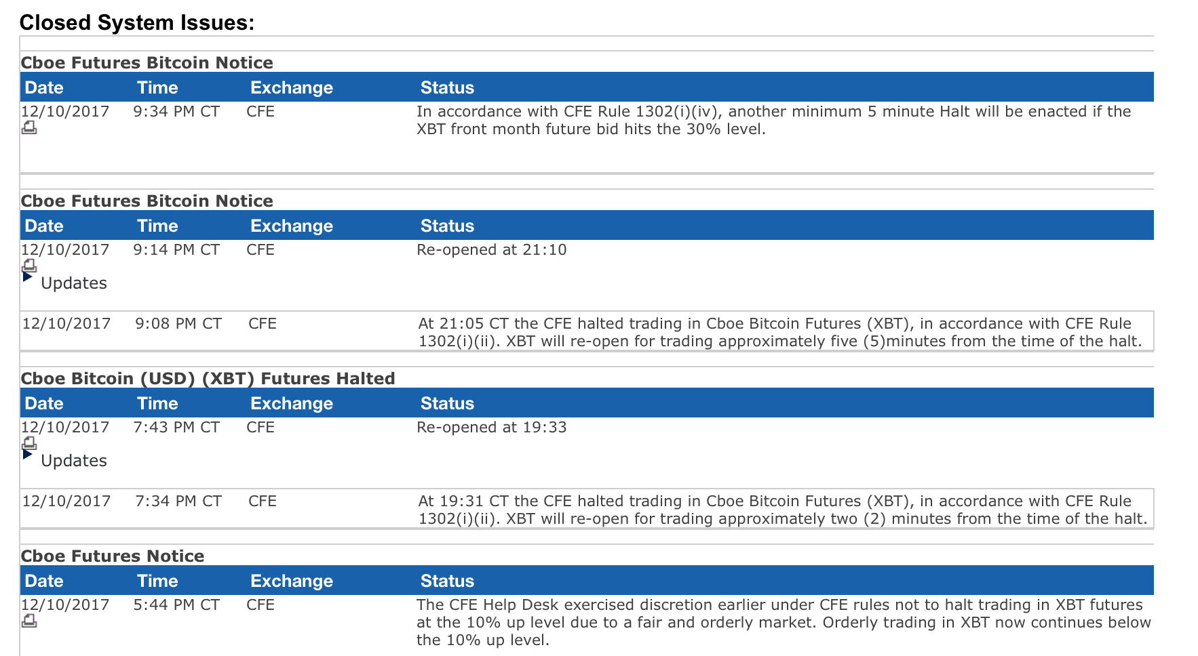Screen dimensions: 1198x656
Task: Click the "Re-opened at 19:33" status text
Action: pyautogui.click(x=491, y=427)
